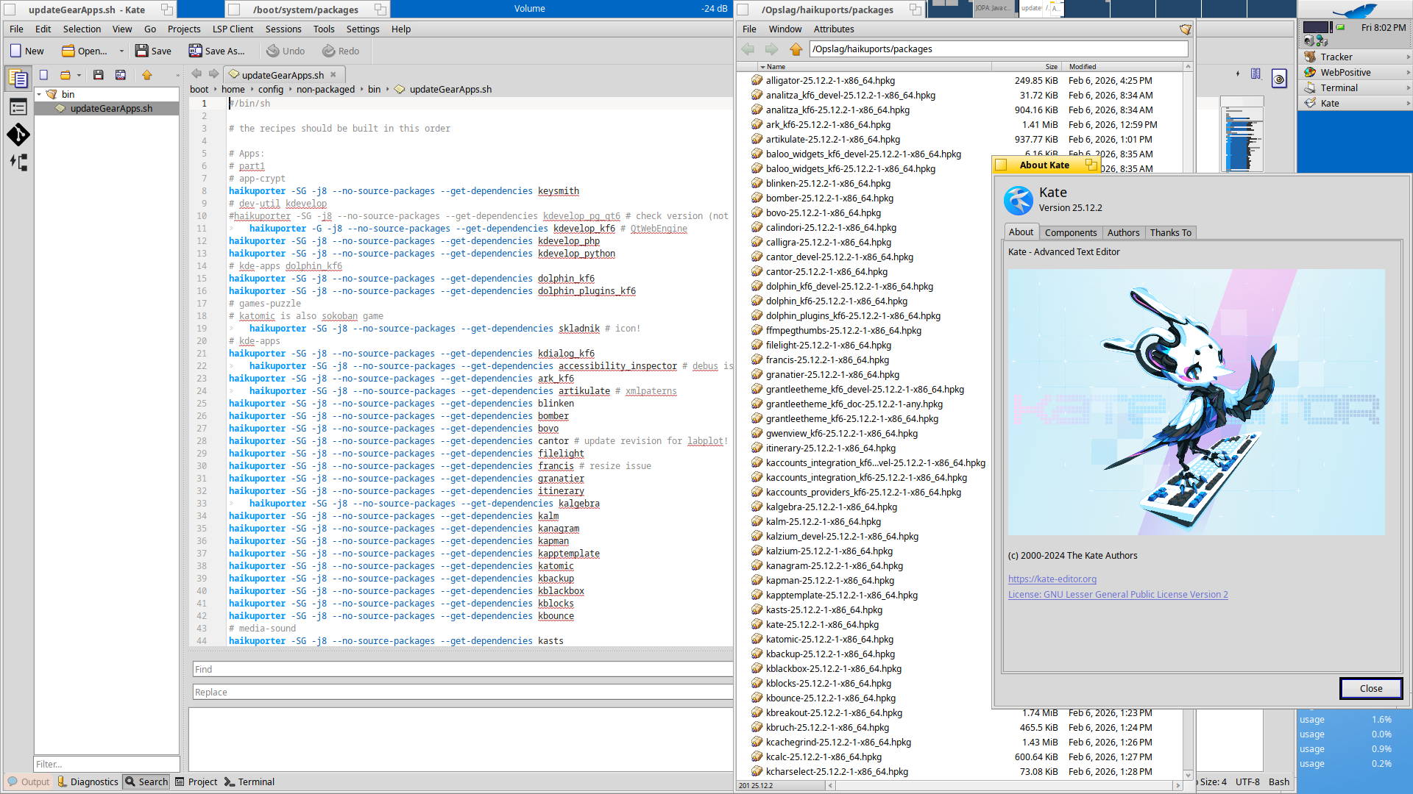This screenshot has height=794, width=1413.
Task: Open the Bash syntax mode selector
Action: [1278, 782]
